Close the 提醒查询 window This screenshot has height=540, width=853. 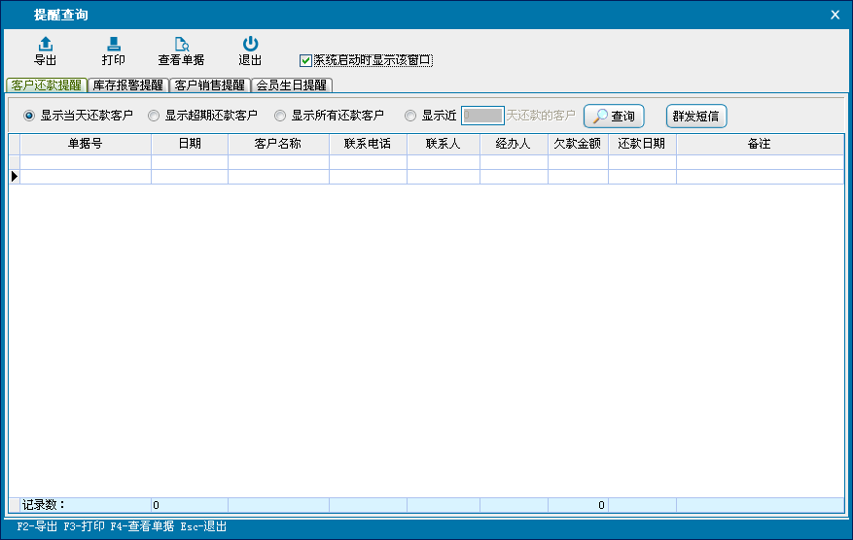click(835, 15)
